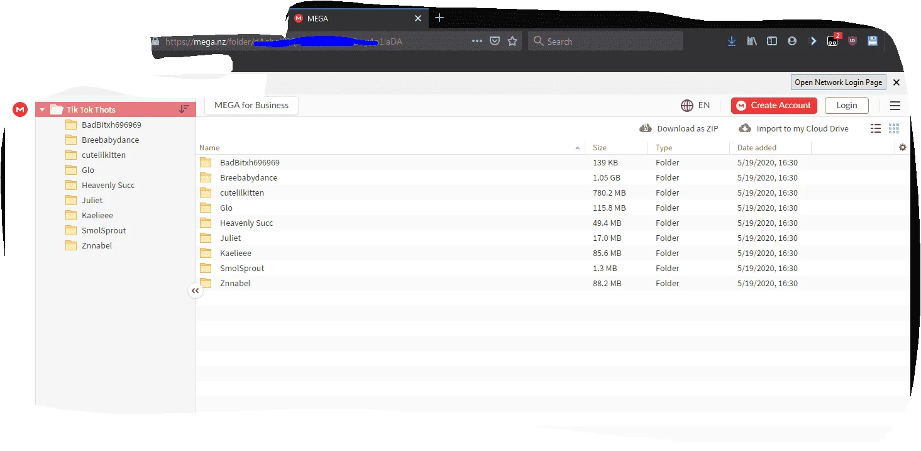Open the uBlock Origin shield icon

coord(852,41)
